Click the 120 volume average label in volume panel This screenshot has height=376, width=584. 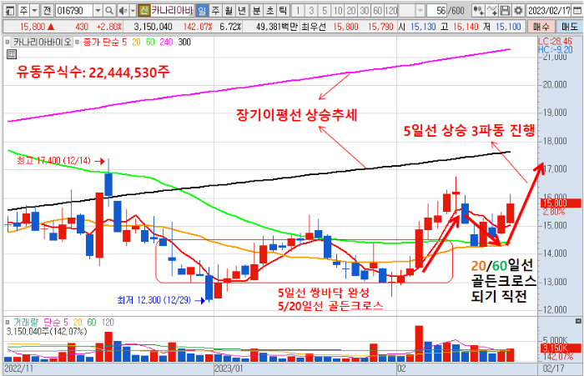[108, 323]
